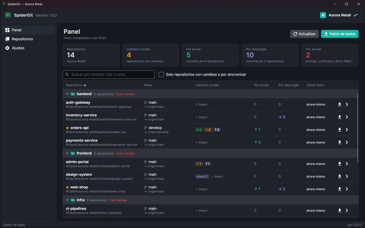
Task: Click fetch download icon for admin-portal
Action: [x=340, y=164]
